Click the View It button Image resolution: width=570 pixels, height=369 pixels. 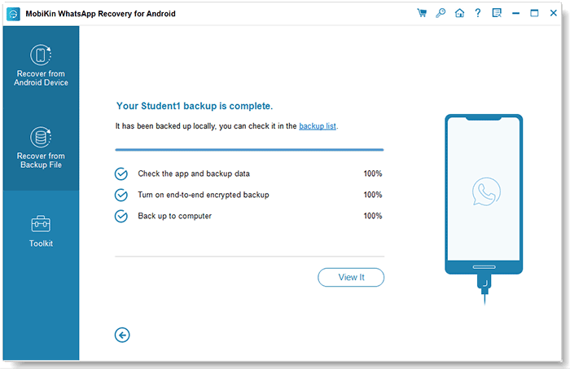click(351, 278)
